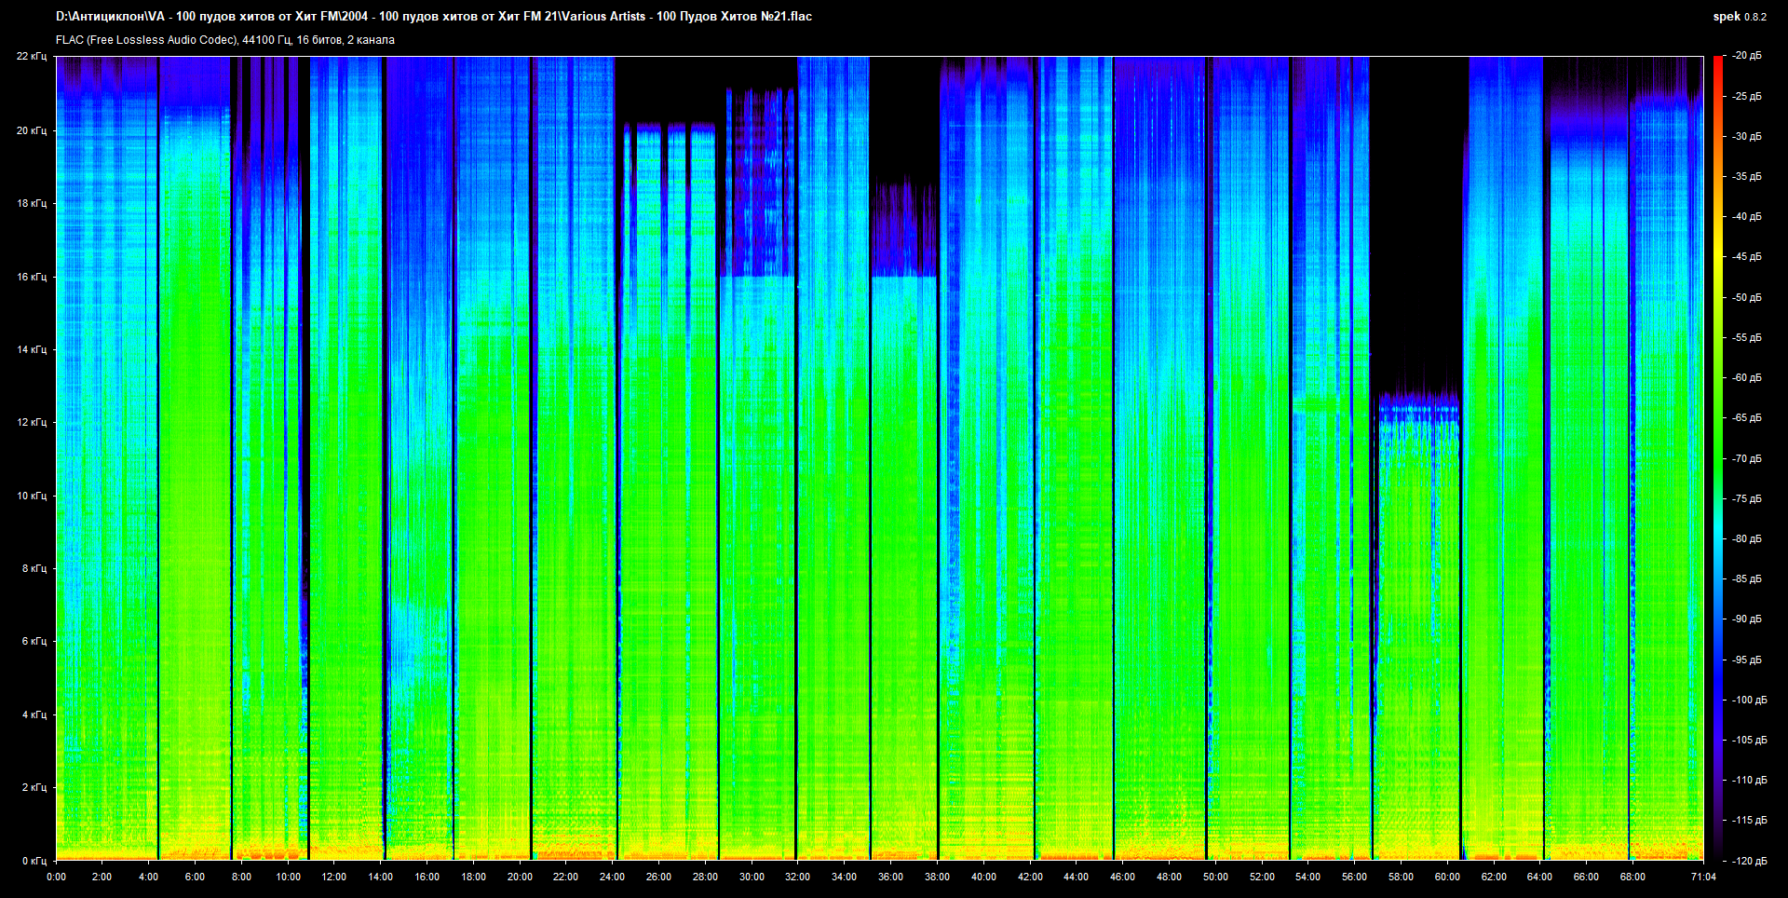This screenshot has height=898, width=1788.
Task: Click the 0:00 time marker
Action: (56, 877)
